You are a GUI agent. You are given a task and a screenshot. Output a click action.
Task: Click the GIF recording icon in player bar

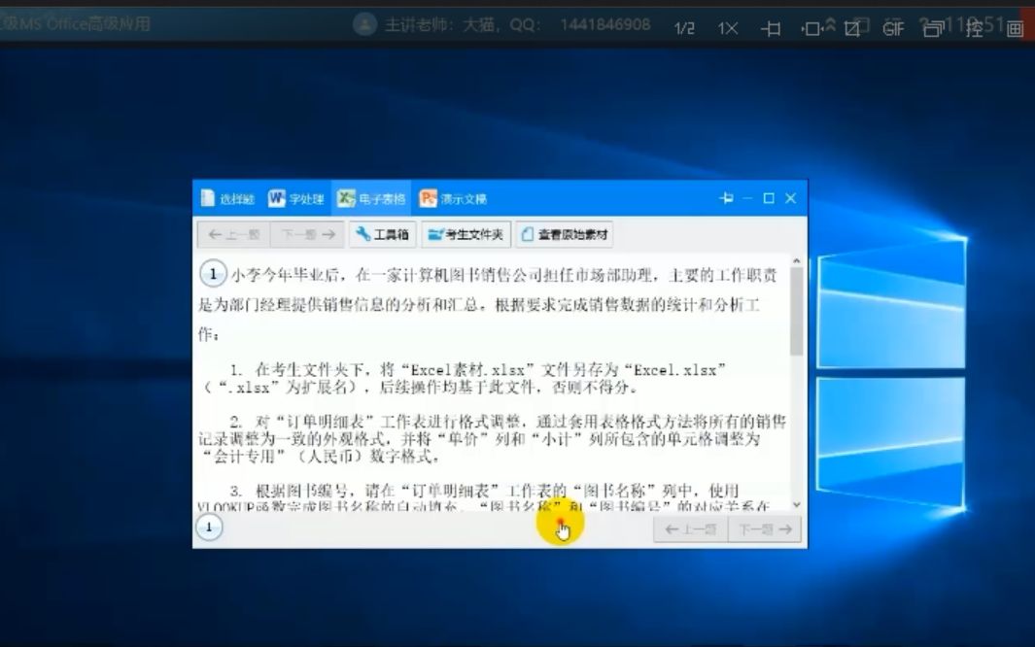click(895, 27)
